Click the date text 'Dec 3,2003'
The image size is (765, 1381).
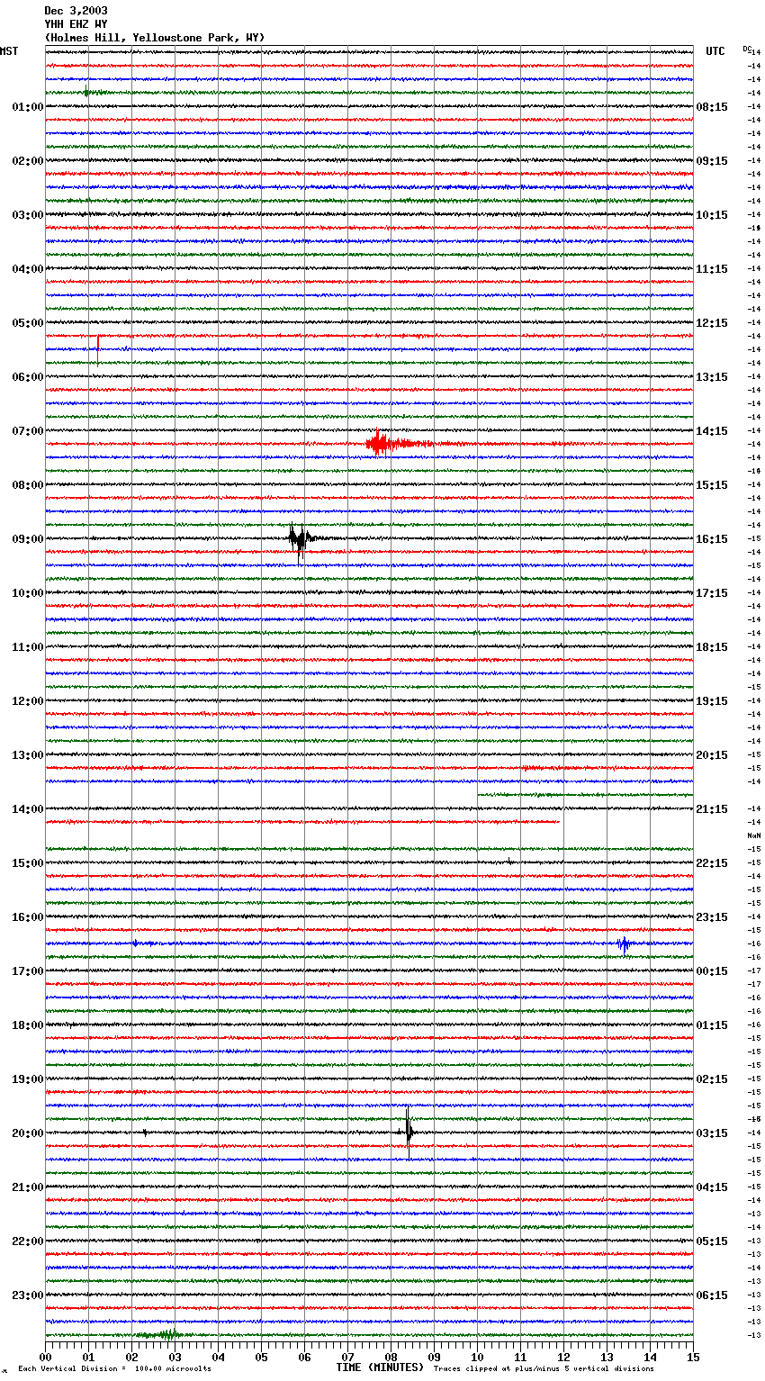point(76,11)
